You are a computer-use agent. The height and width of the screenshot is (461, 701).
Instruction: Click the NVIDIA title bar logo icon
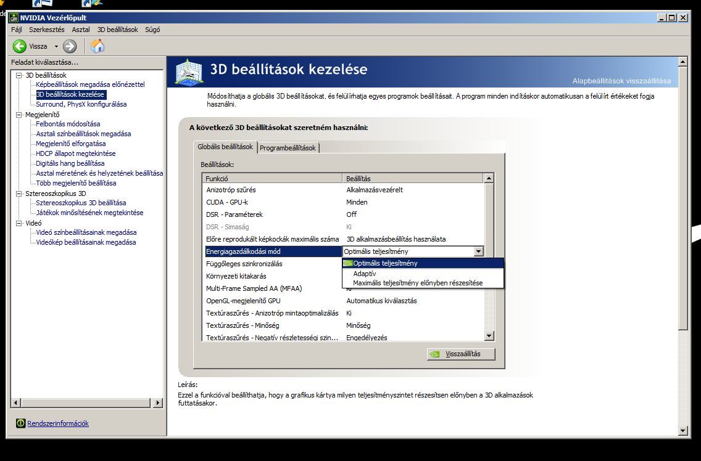(14, 18)
